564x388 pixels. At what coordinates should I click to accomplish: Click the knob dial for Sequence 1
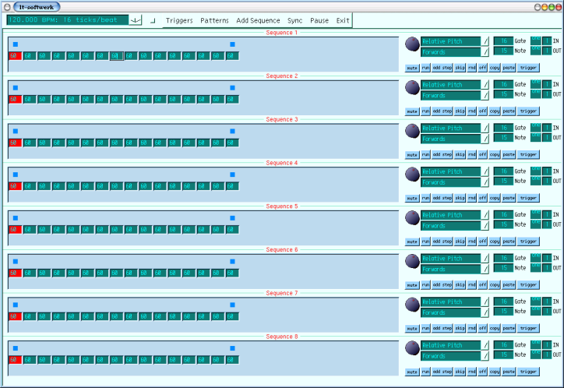(411, 44)
